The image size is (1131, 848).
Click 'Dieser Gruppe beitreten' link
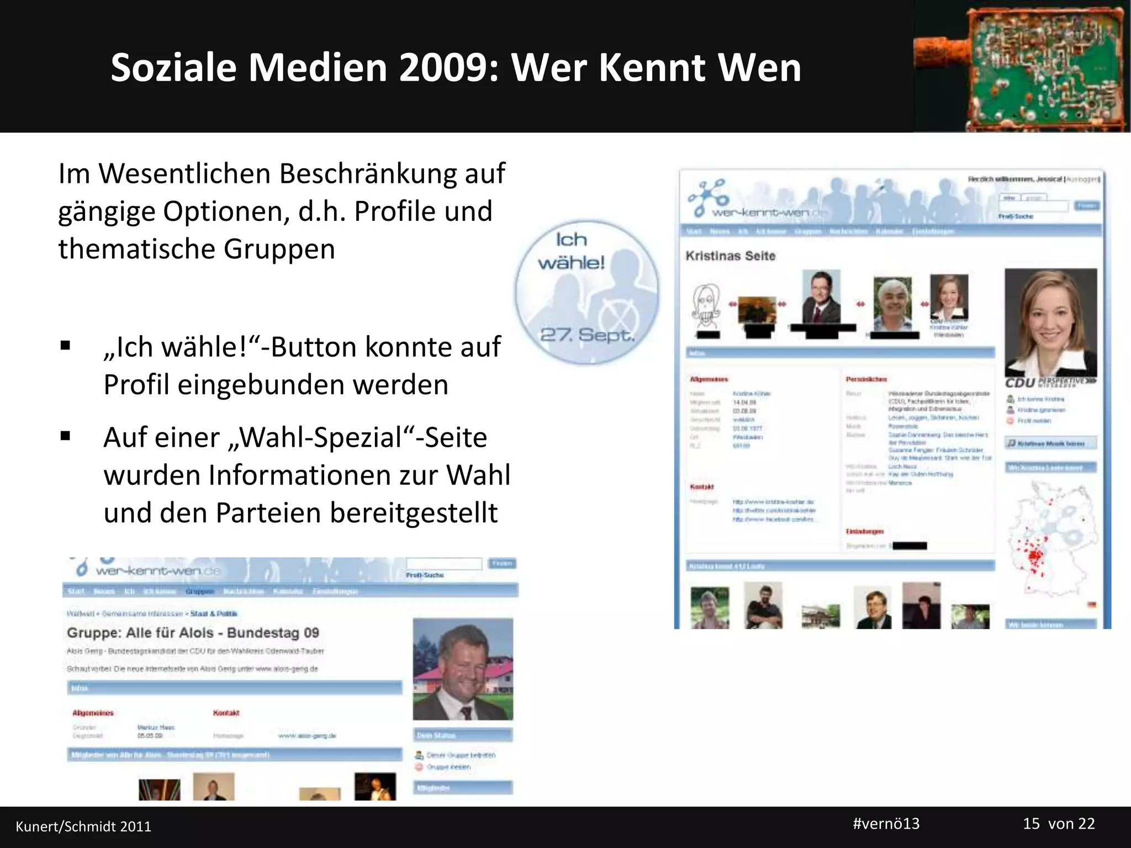click(461, 755)
